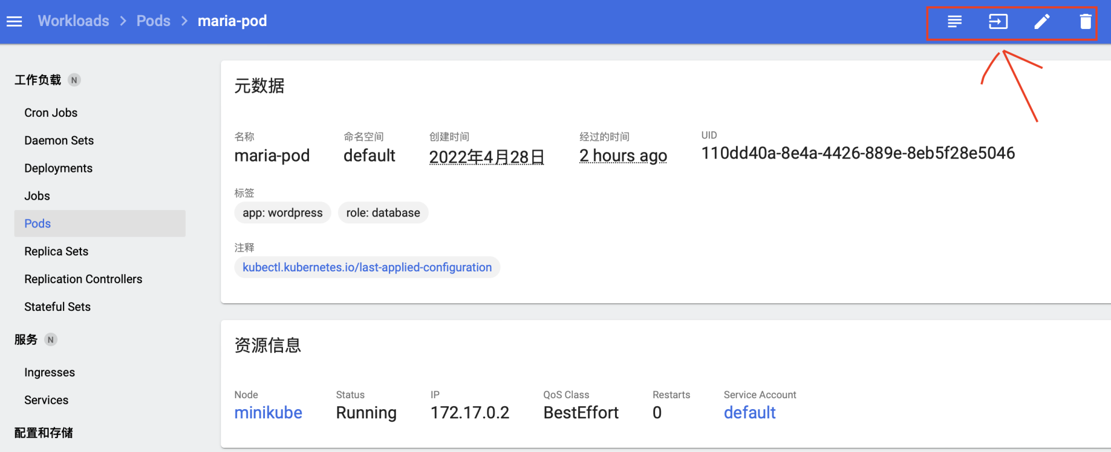Click Workloads in the breadcrumb

(73, 21)
